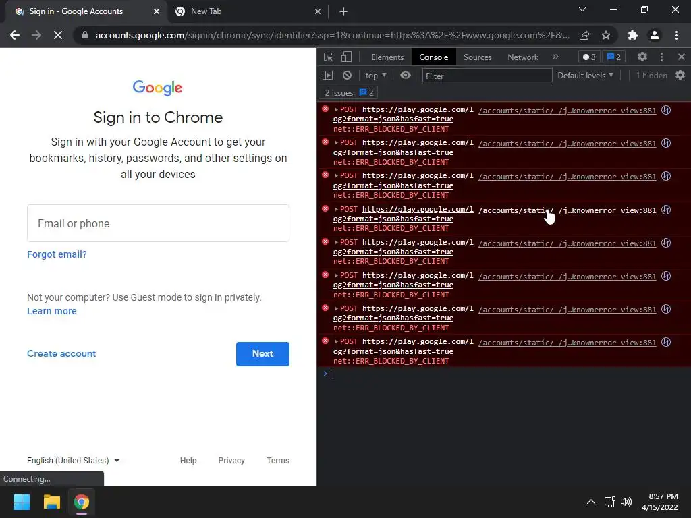The height and width of the screenshot is (518, 691).
Task: Expand the fourth POST error entry
Action: coord(336,209)
